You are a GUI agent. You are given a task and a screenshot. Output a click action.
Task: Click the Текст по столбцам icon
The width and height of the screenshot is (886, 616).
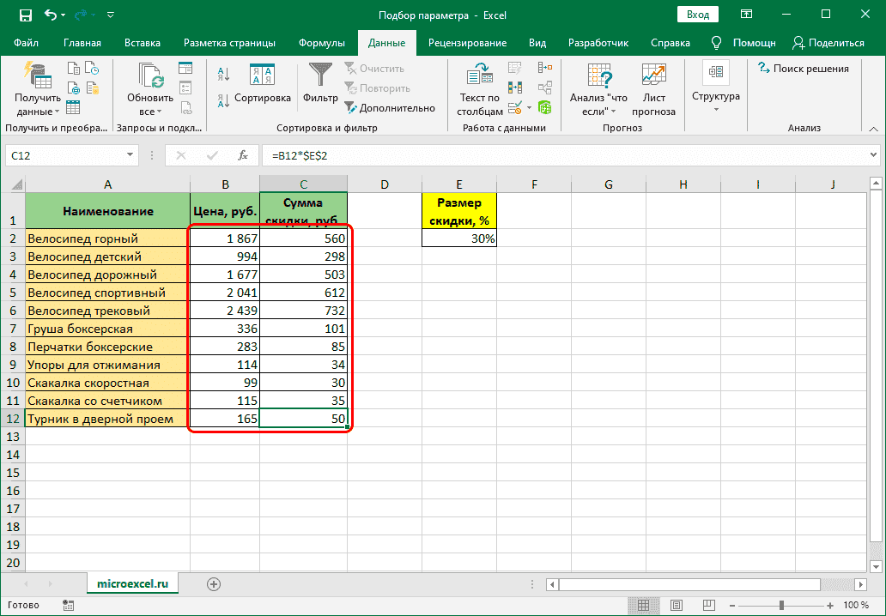coord(479,76)
